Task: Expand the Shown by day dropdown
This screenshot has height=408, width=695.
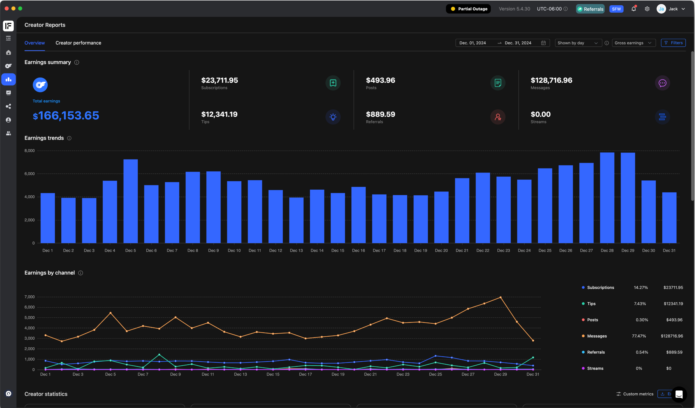Action: point(578,43)
